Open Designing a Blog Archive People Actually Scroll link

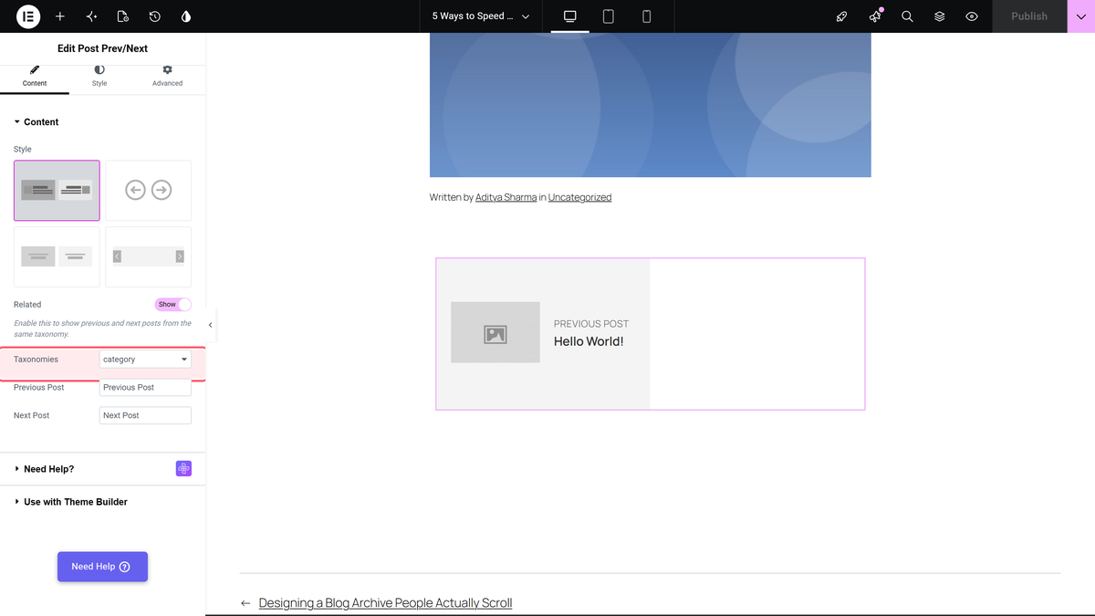point(385,603)
